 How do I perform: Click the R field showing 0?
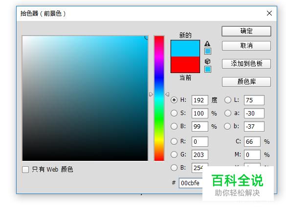point(200,141)
